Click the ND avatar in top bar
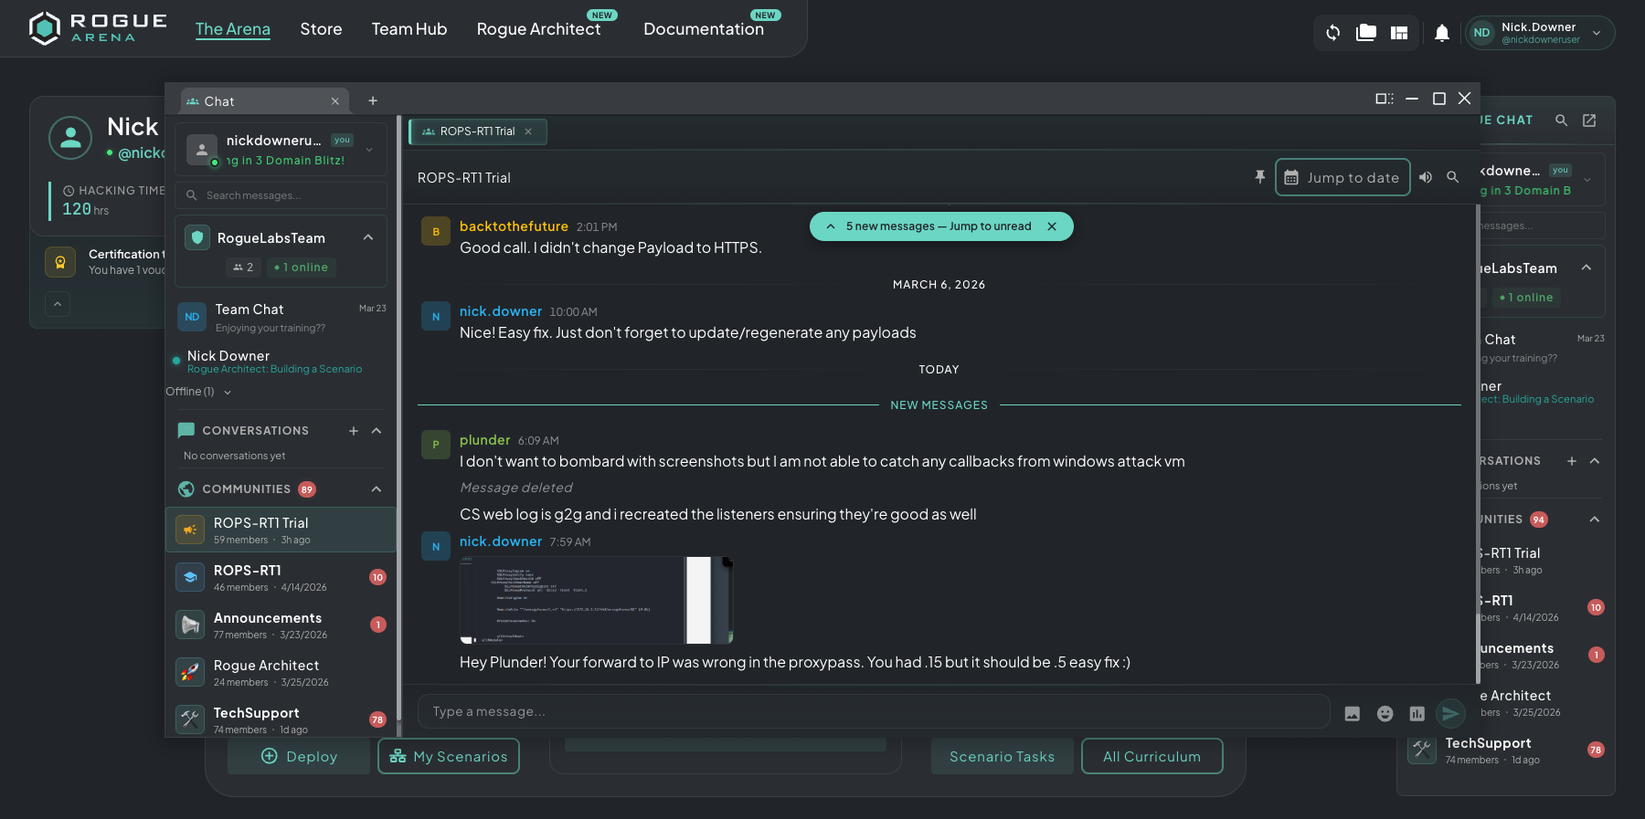The image size is (1645, 819). click(1481, 33)
